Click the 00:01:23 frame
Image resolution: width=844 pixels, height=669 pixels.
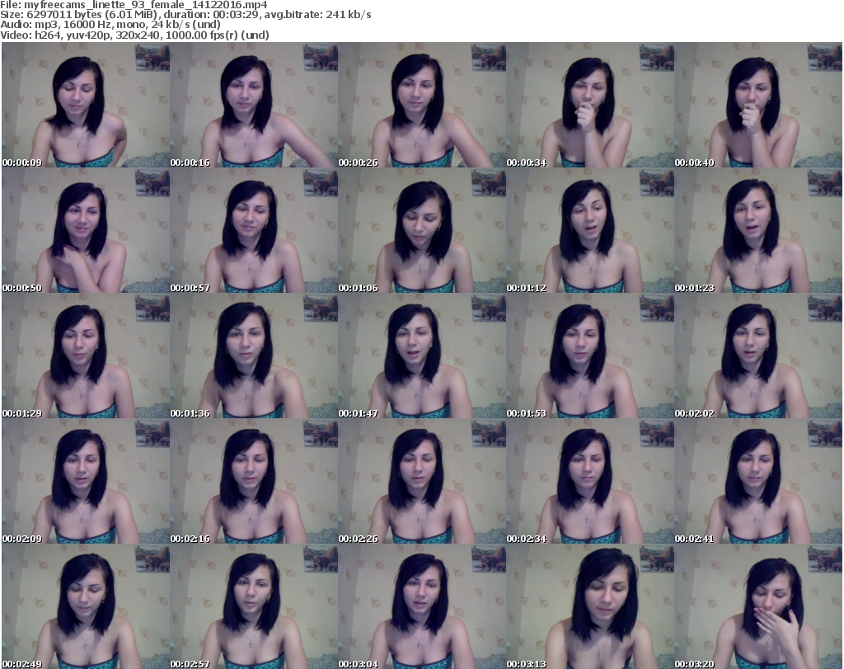coord(758,230)
